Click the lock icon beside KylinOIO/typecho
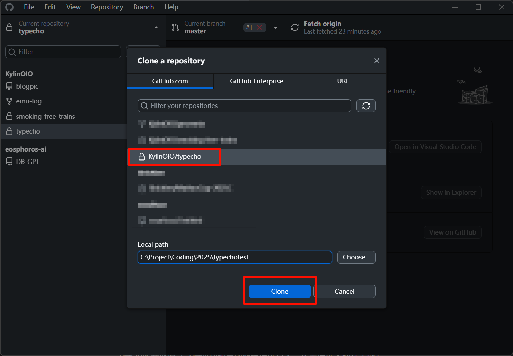This screenshot has width=513, height=356. pos(141,157)
